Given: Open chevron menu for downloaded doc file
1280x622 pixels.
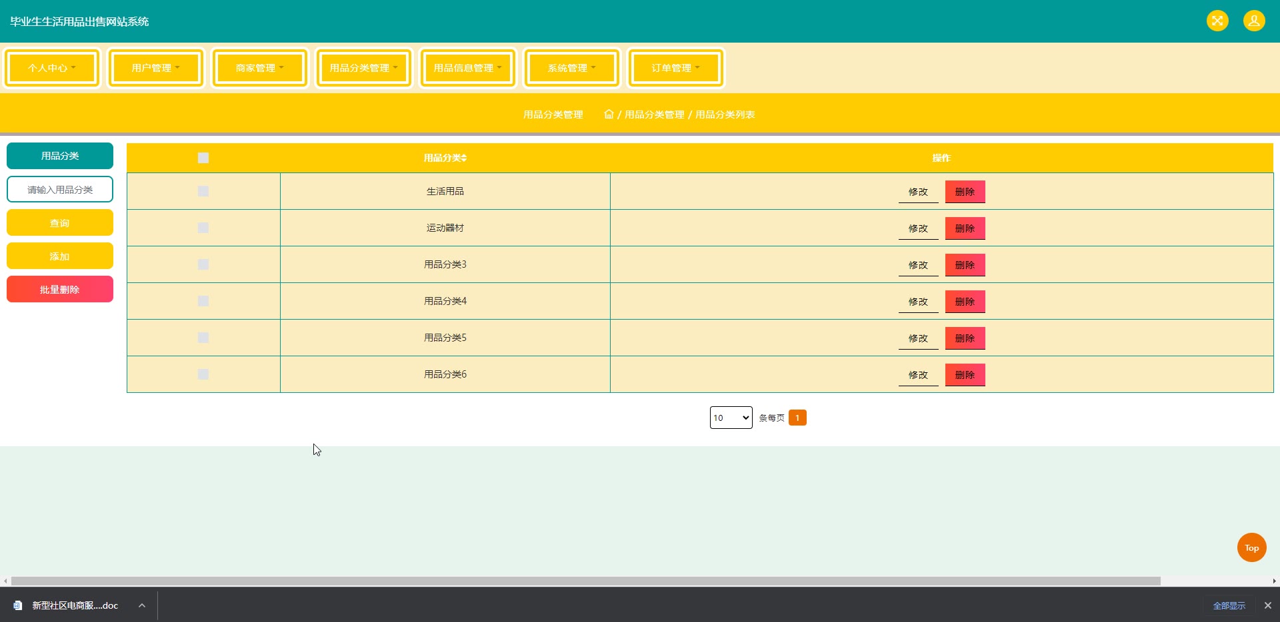Looking at the screenshot, I should [142, 605].
